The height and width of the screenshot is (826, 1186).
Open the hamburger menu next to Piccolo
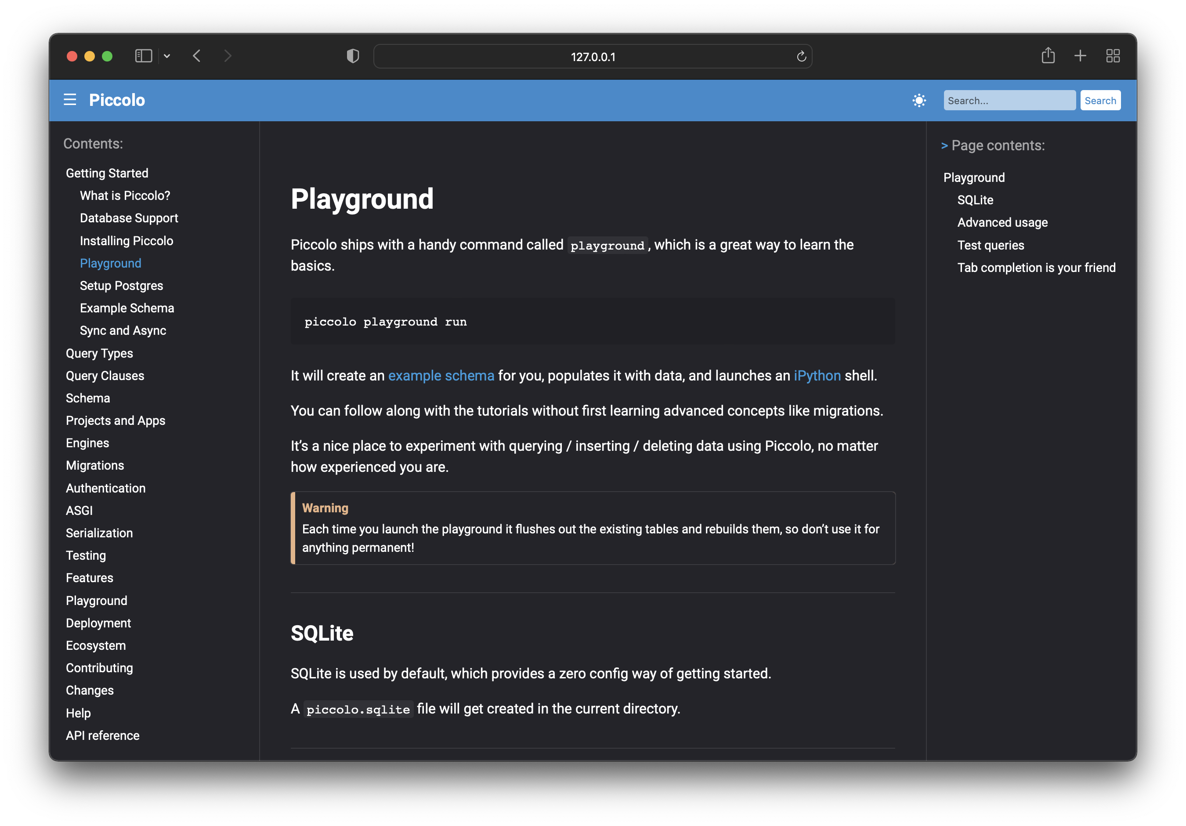pyautogui.click(x=70, y=100)
